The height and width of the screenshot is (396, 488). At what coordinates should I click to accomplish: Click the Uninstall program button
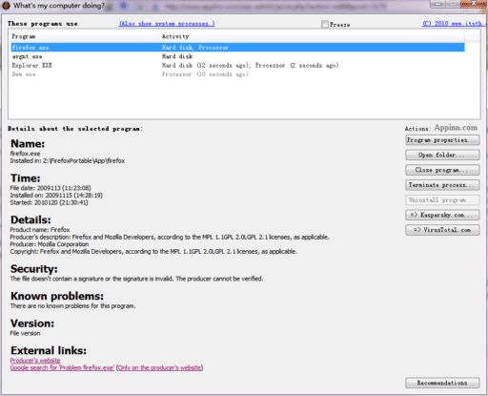442,200
